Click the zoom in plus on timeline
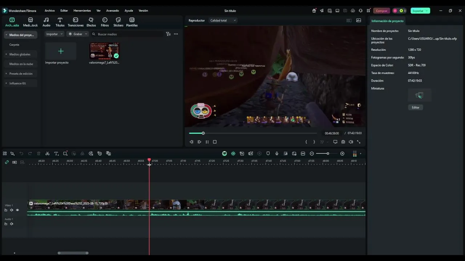The height and width of the screenshot is (261, 465). (342, 154)
